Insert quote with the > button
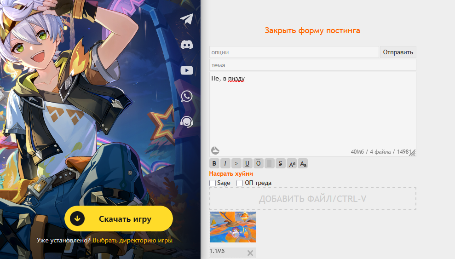 click(x=236, y=164)
